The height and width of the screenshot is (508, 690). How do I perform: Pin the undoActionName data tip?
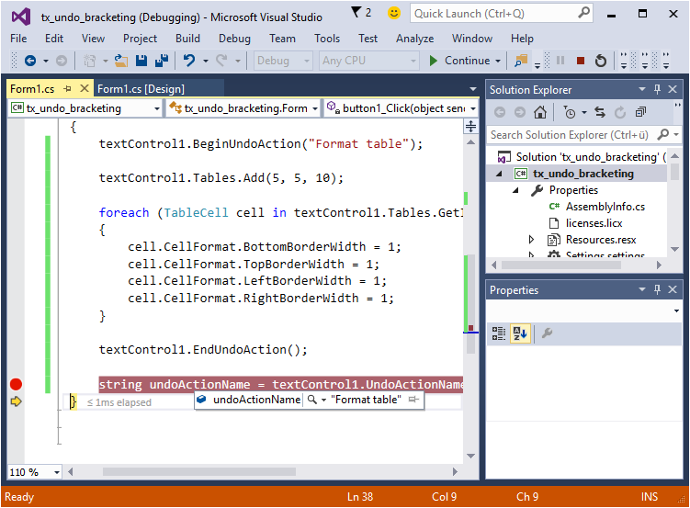[x=413, y=401]
